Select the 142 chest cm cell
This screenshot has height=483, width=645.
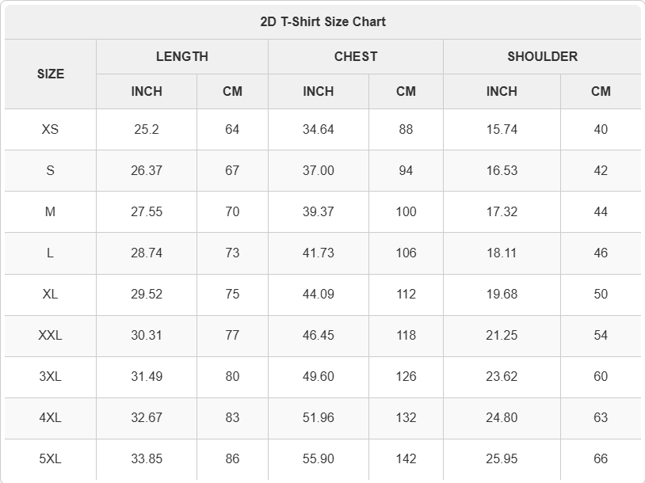(406, 458)
